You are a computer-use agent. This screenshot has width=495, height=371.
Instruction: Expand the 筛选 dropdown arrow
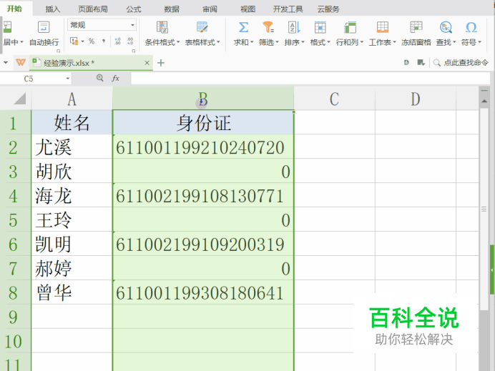pyautogui.click(x=277, y=42)
